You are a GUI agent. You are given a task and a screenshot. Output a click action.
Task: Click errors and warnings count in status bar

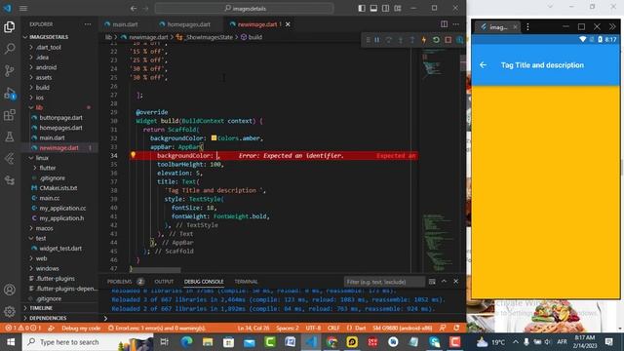click(x=23, y=328)
